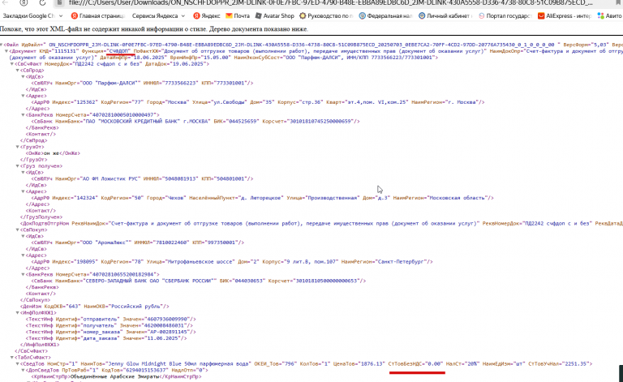Open the Руководство по bookmark
This screenshot has height=382, width=623.
point(326,16)
